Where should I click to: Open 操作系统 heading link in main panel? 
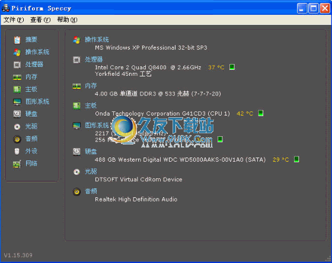tap(97, 40)
